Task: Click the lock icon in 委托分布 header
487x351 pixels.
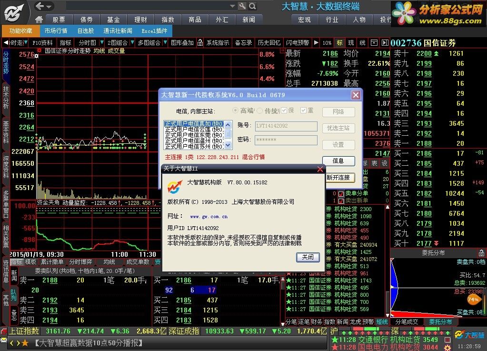Action: point(481,253)
